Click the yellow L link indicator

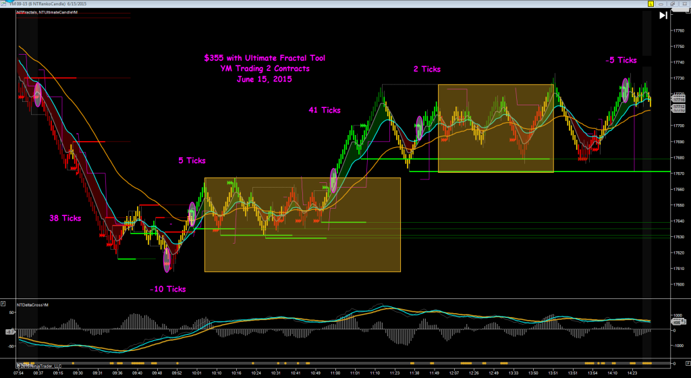(x=649, y=3)
